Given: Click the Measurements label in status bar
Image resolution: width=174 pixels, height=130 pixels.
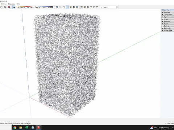Looking at the screenshot, I should coord(170,123).
